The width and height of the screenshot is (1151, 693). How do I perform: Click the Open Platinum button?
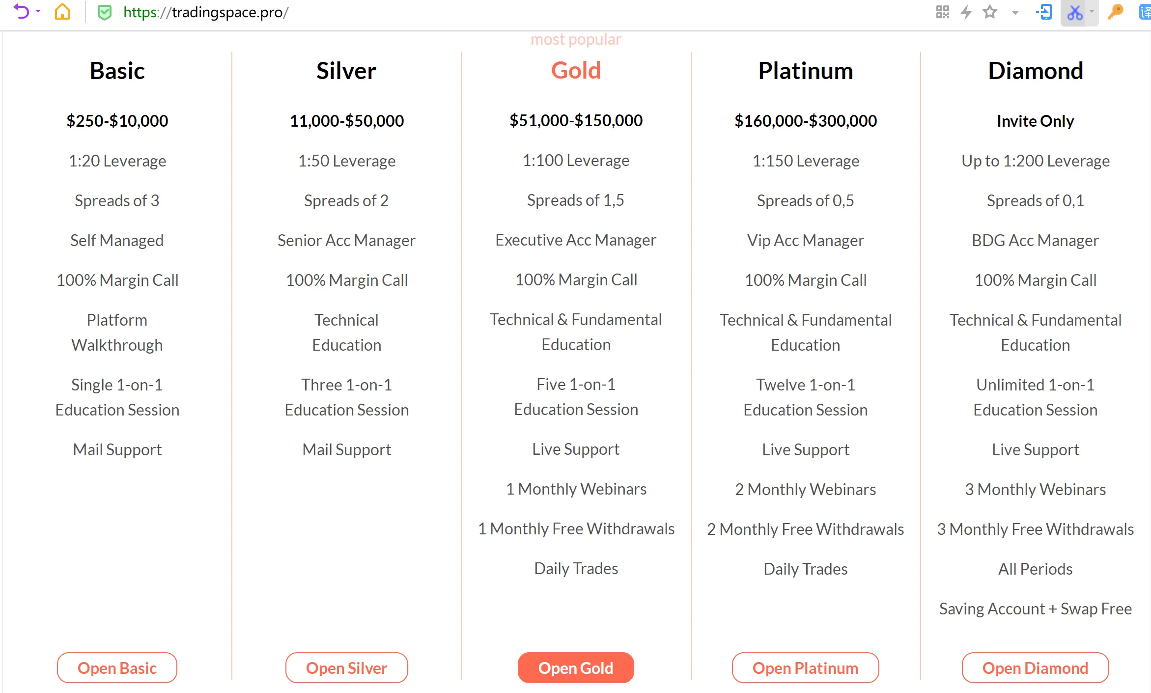(x=805, y=667)
